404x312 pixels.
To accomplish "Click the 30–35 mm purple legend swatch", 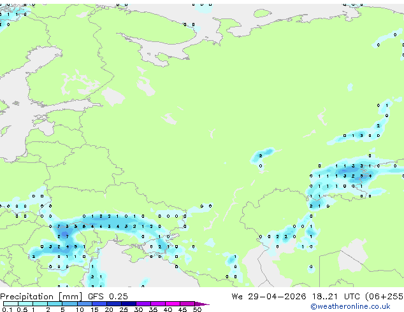I will pyautogui.click(x=143, y=304).
